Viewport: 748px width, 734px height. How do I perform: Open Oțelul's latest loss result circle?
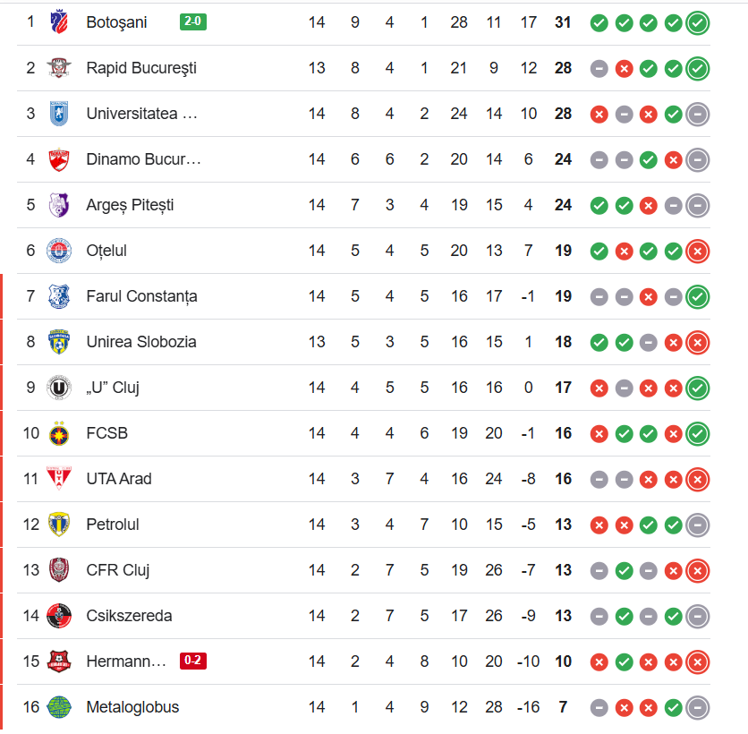click(698, 252)
